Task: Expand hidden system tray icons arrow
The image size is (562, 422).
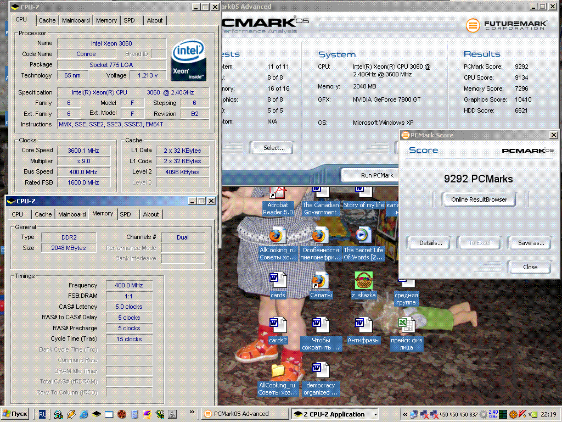Action: click(404, 414)
